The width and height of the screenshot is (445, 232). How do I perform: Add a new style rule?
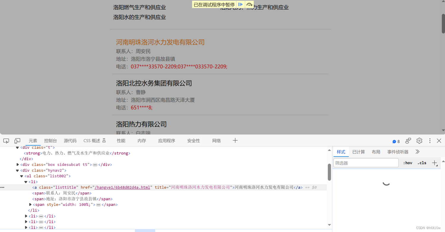pyautogui.click(x=435, y=163)
